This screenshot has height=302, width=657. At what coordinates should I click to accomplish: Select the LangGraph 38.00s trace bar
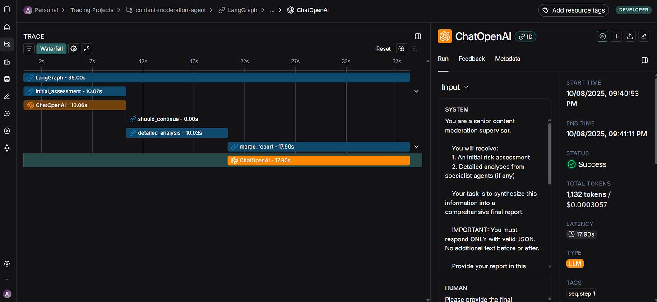point(217,77)
